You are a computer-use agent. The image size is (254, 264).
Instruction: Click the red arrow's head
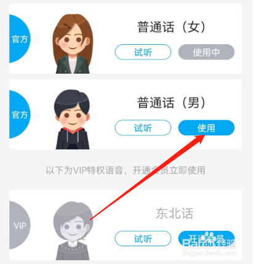point(199,139)
